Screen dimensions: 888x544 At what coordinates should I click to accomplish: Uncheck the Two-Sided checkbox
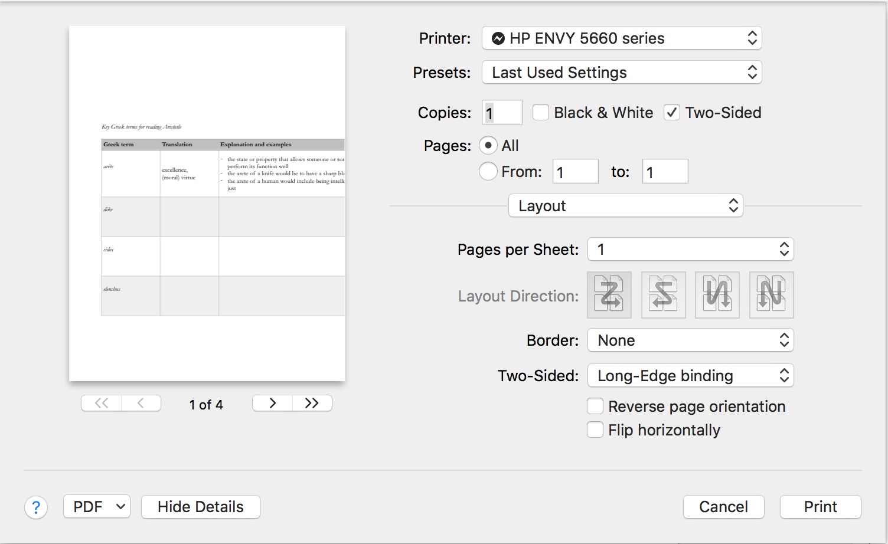coord(672,113)
